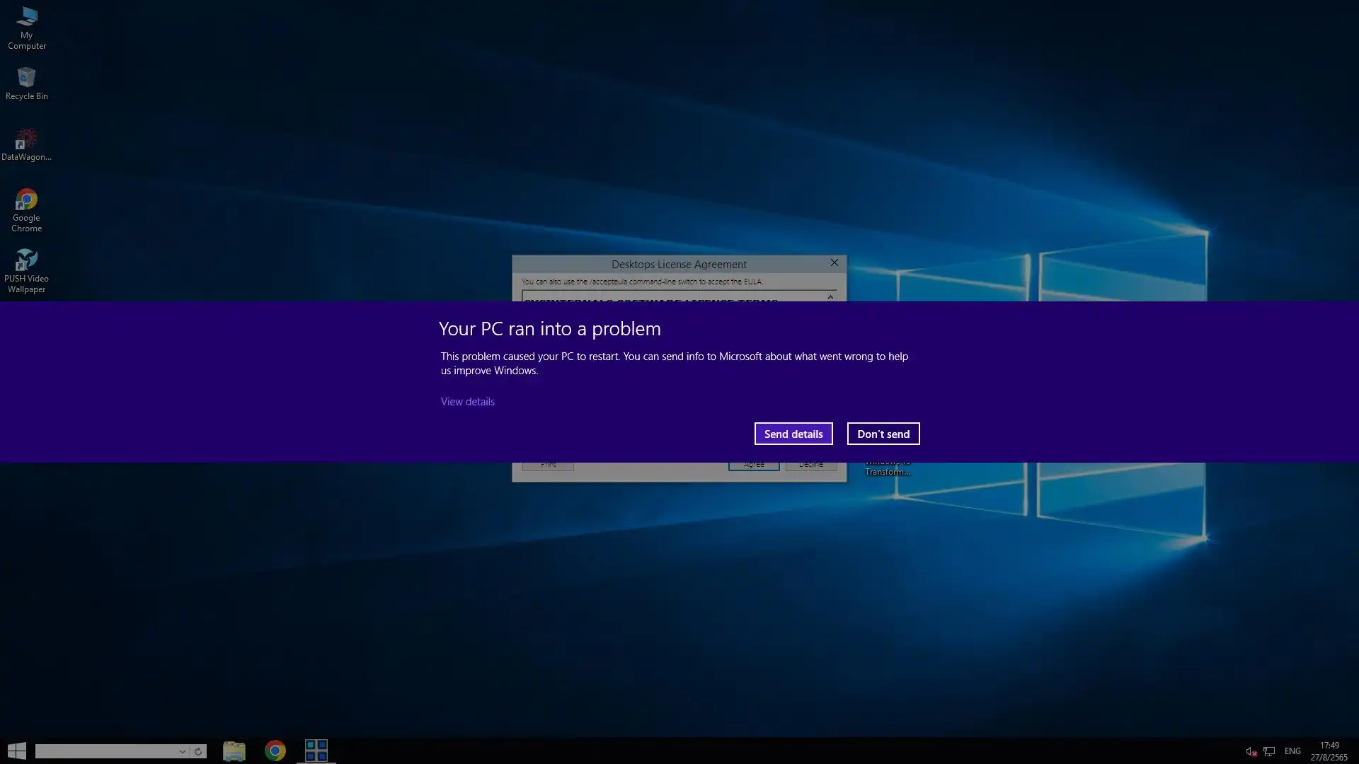This screenshot has height=764, width=1359.
Task: Select Google Chrome desktop shortcut
Action: pos(26,209)
